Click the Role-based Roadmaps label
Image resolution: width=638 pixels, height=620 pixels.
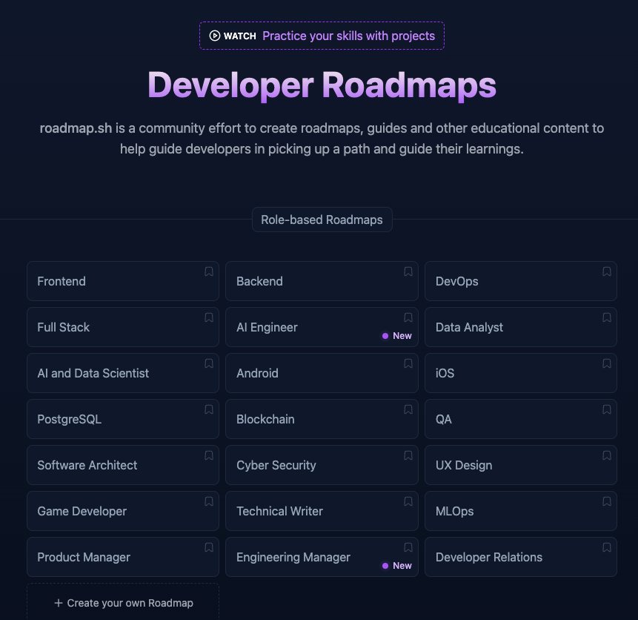coord(322,220)
